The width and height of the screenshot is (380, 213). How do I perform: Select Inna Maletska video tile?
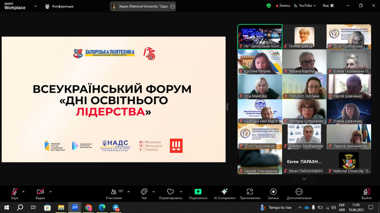coord(260,87)
